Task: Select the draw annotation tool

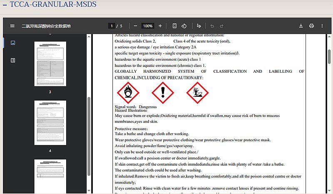Action: point(199,26)
